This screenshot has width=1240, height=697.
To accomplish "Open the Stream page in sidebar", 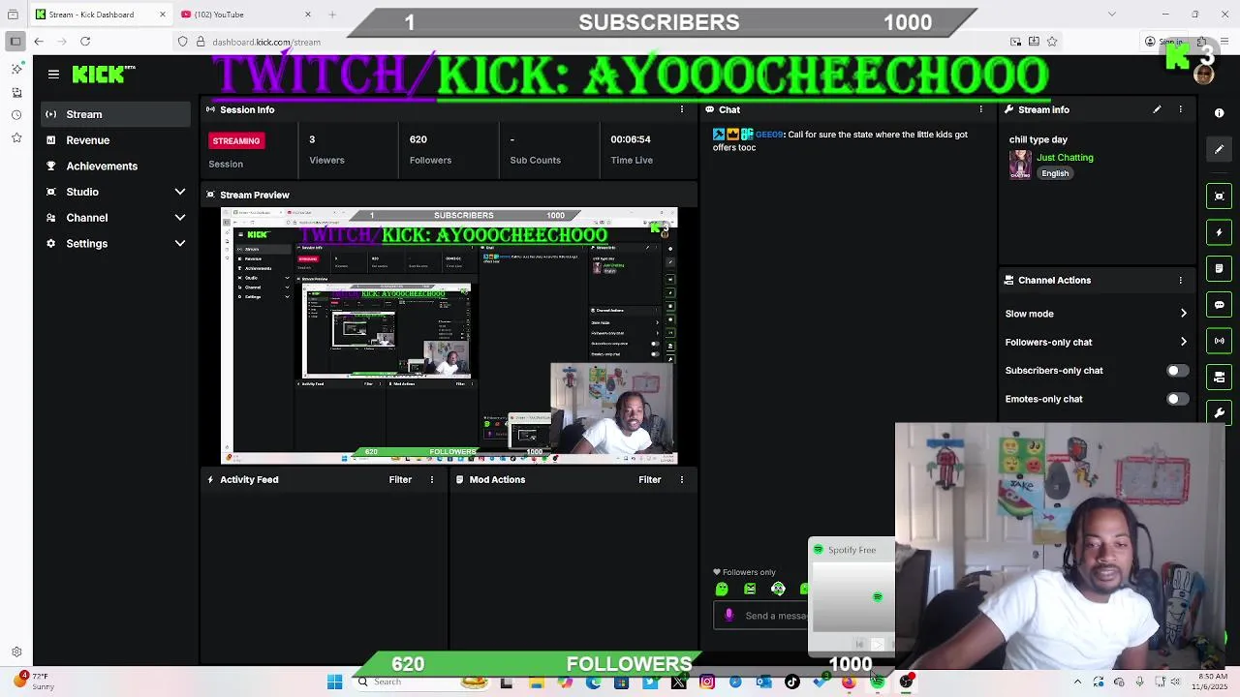I will (116, 114).
